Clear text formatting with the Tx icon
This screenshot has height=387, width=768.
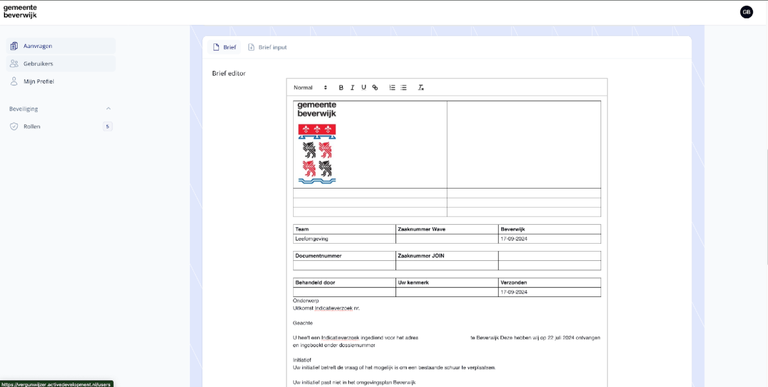pyautogui.click(x=421, y=87)
